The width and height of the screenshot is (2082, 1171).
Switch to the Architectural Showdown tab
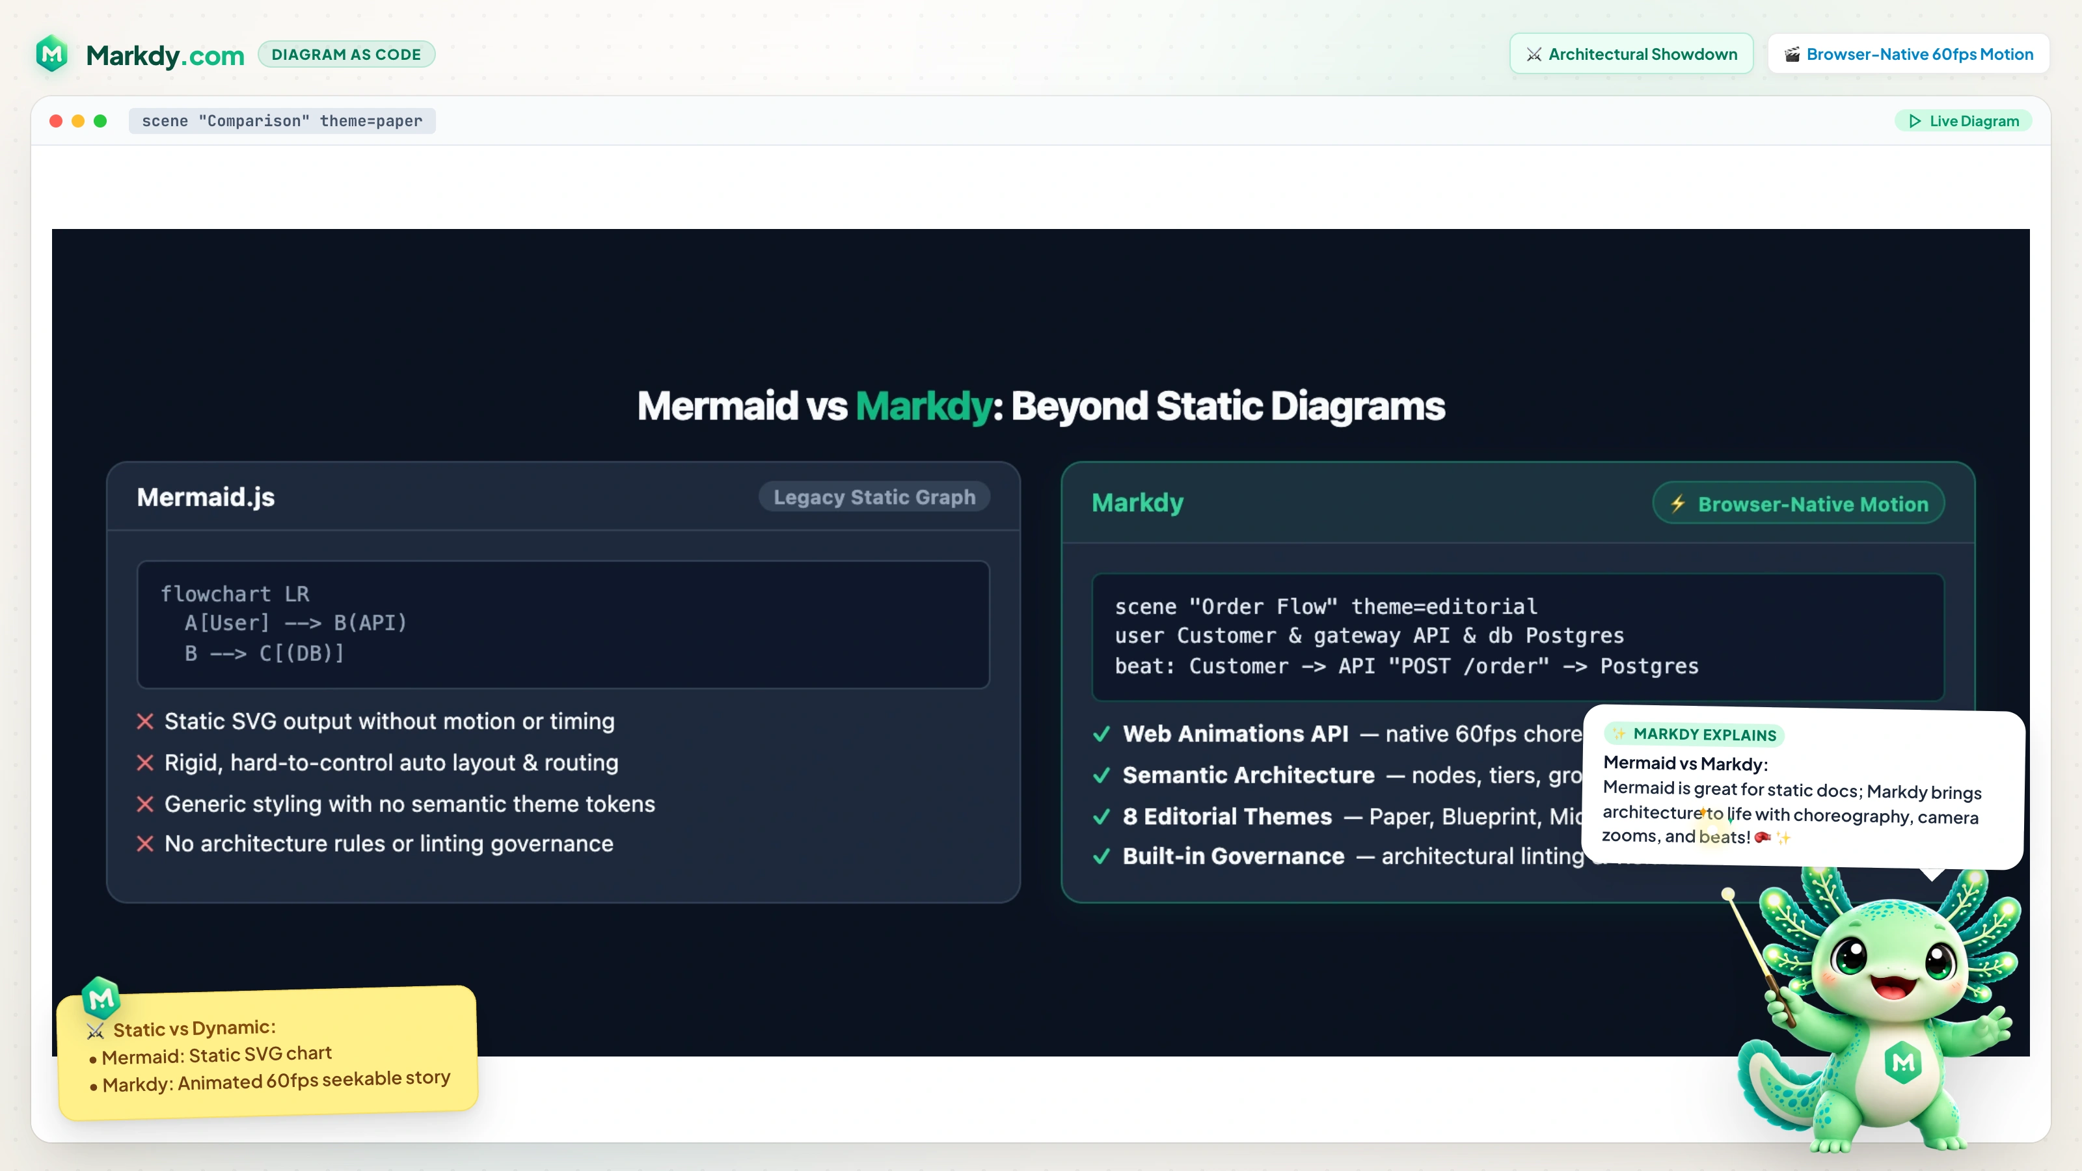1631,54
